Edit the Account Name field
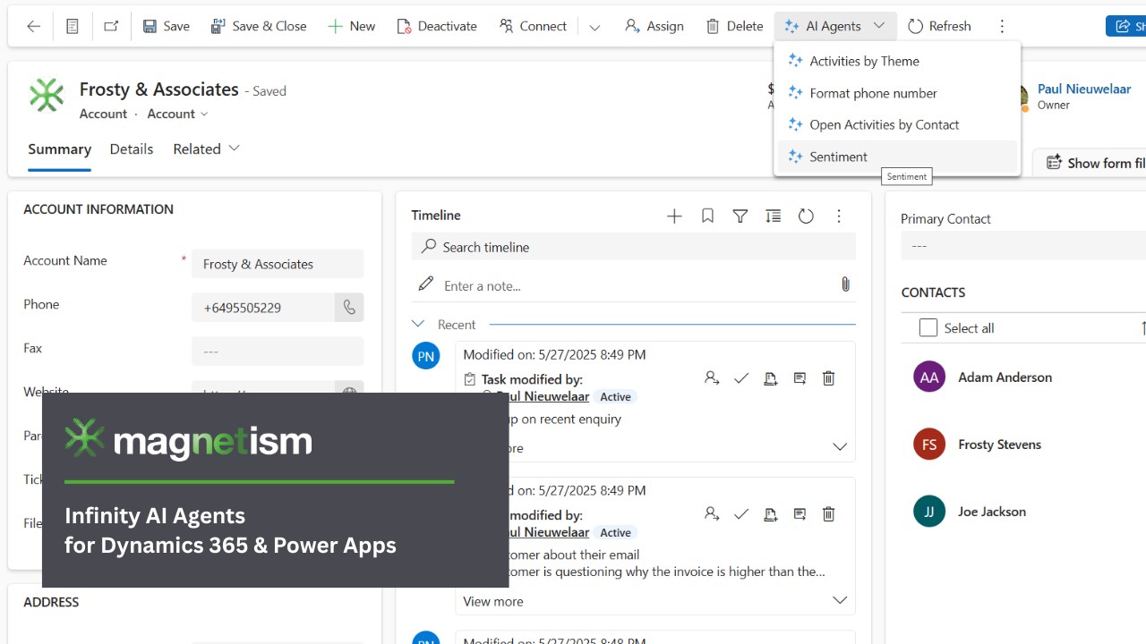Viewport: 1146px width, 644px height. point(278,264)
